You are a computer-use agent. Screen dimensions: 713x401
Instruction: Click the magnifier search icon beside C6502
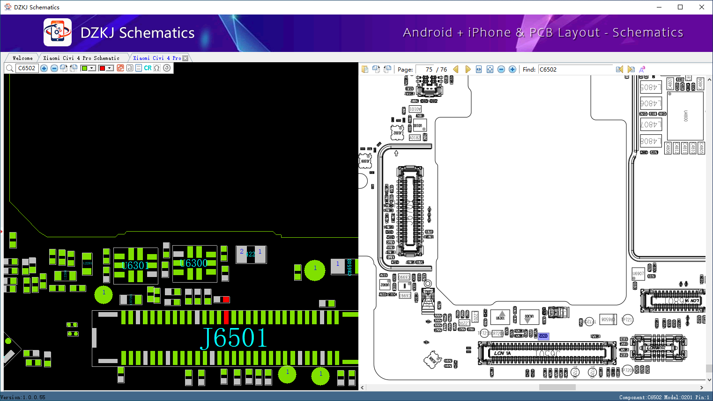coord(9,68)
